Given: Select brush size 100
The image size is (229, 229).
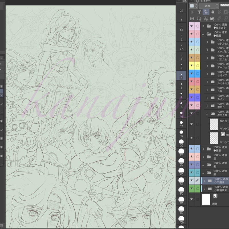Looking at the screenshot, I should click(181, 220).
